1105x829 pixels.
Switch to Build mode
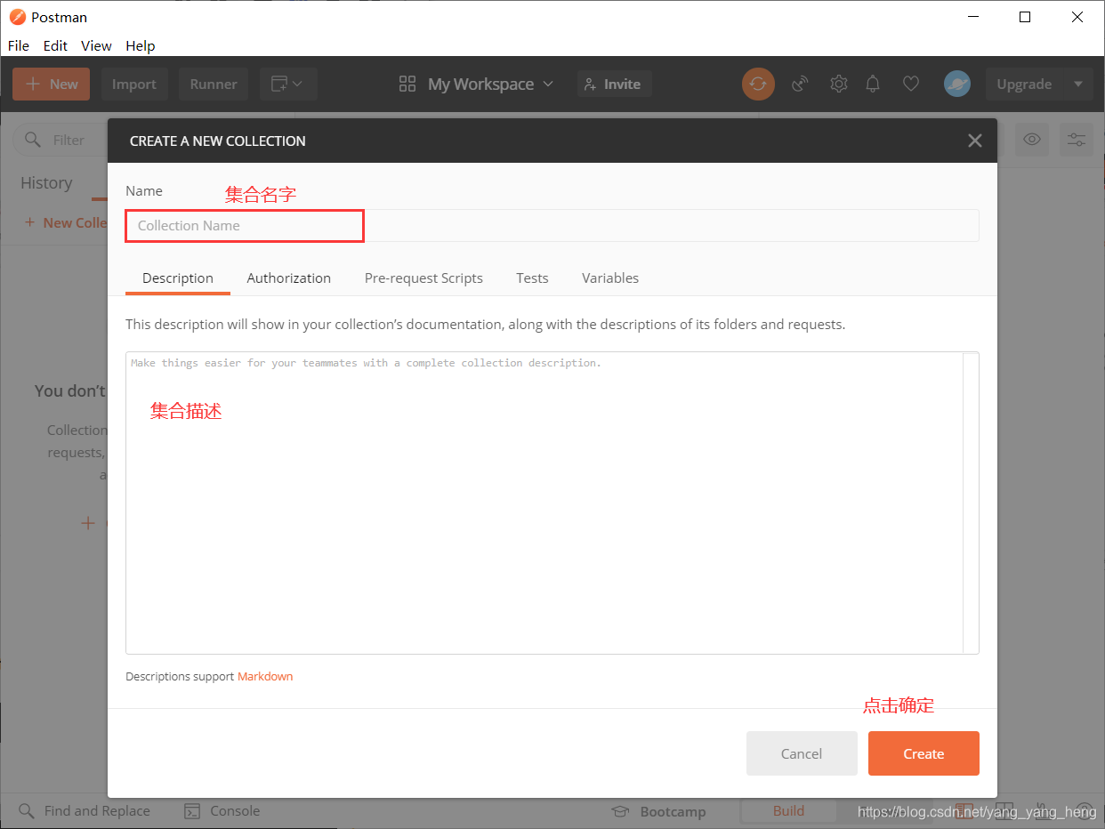[788, 810]
